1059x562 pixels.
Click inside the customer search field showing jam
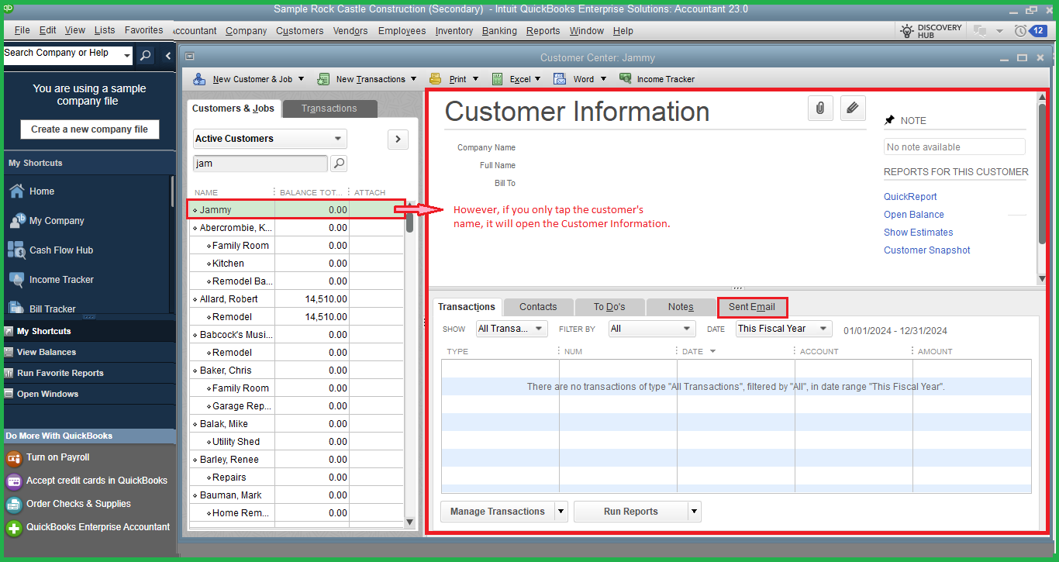pos(260,163)
